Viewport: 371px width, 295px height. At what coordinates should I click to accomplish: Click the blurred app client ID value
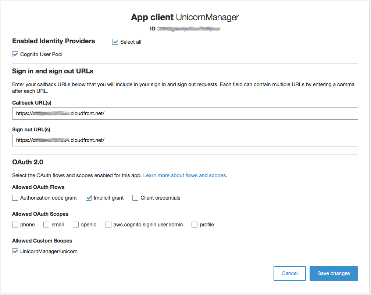coord(189,29)
